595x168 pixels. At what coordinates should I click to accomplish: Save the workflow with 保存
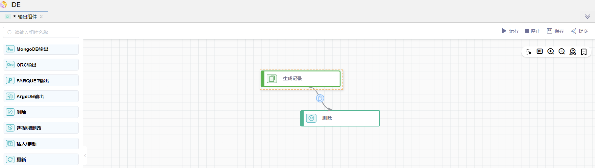555,31
